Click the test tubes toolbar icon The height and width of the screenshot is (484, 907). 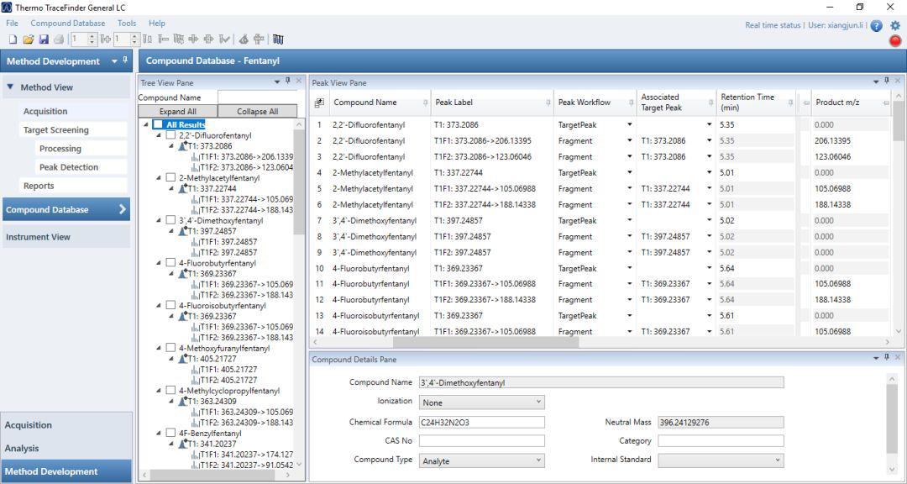tap(278, 39)
